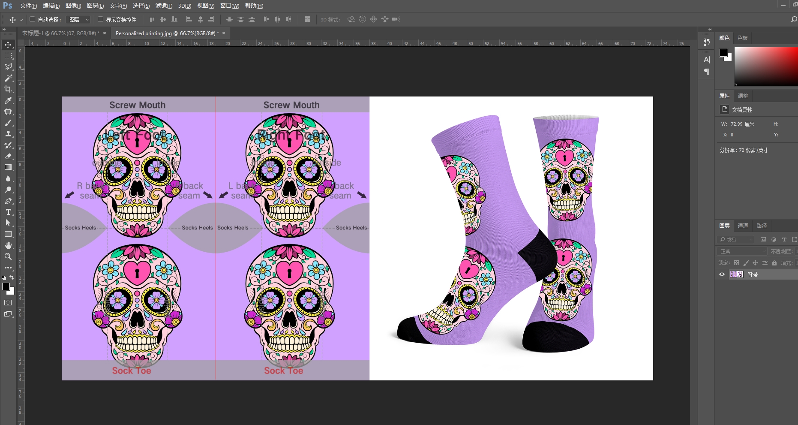Toggle type layer filter in Layers panel

coord(784,239)
